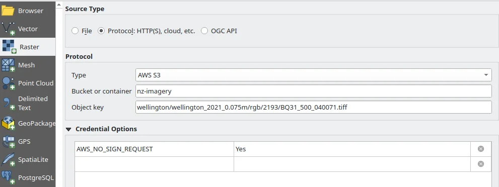The width and height of the screenshot is (499, 187).
Task: Select the SpatiaLite feather icon
Action: (8, 159)
